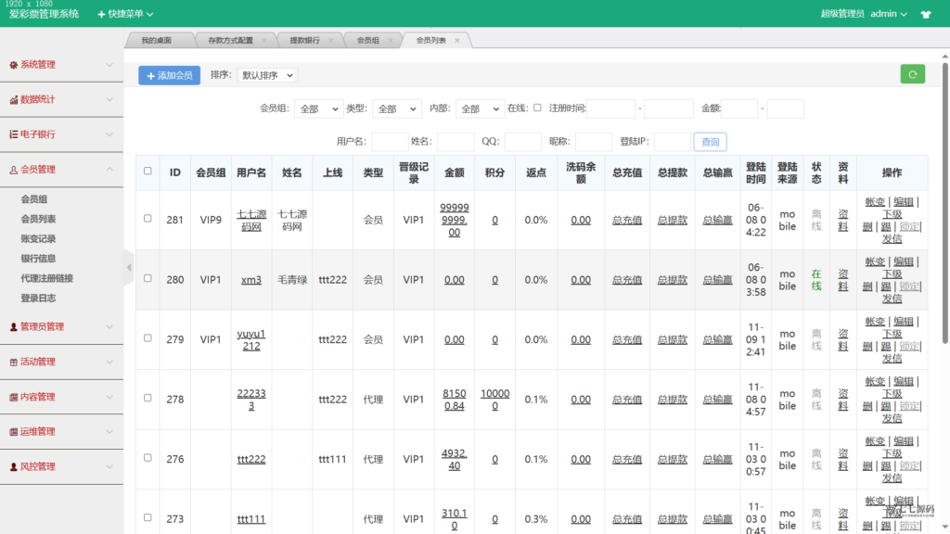Viewport: 950px width, 534px height.
Task: Switch to the 存款方式配置 tab
Action: tap(231, 41)
